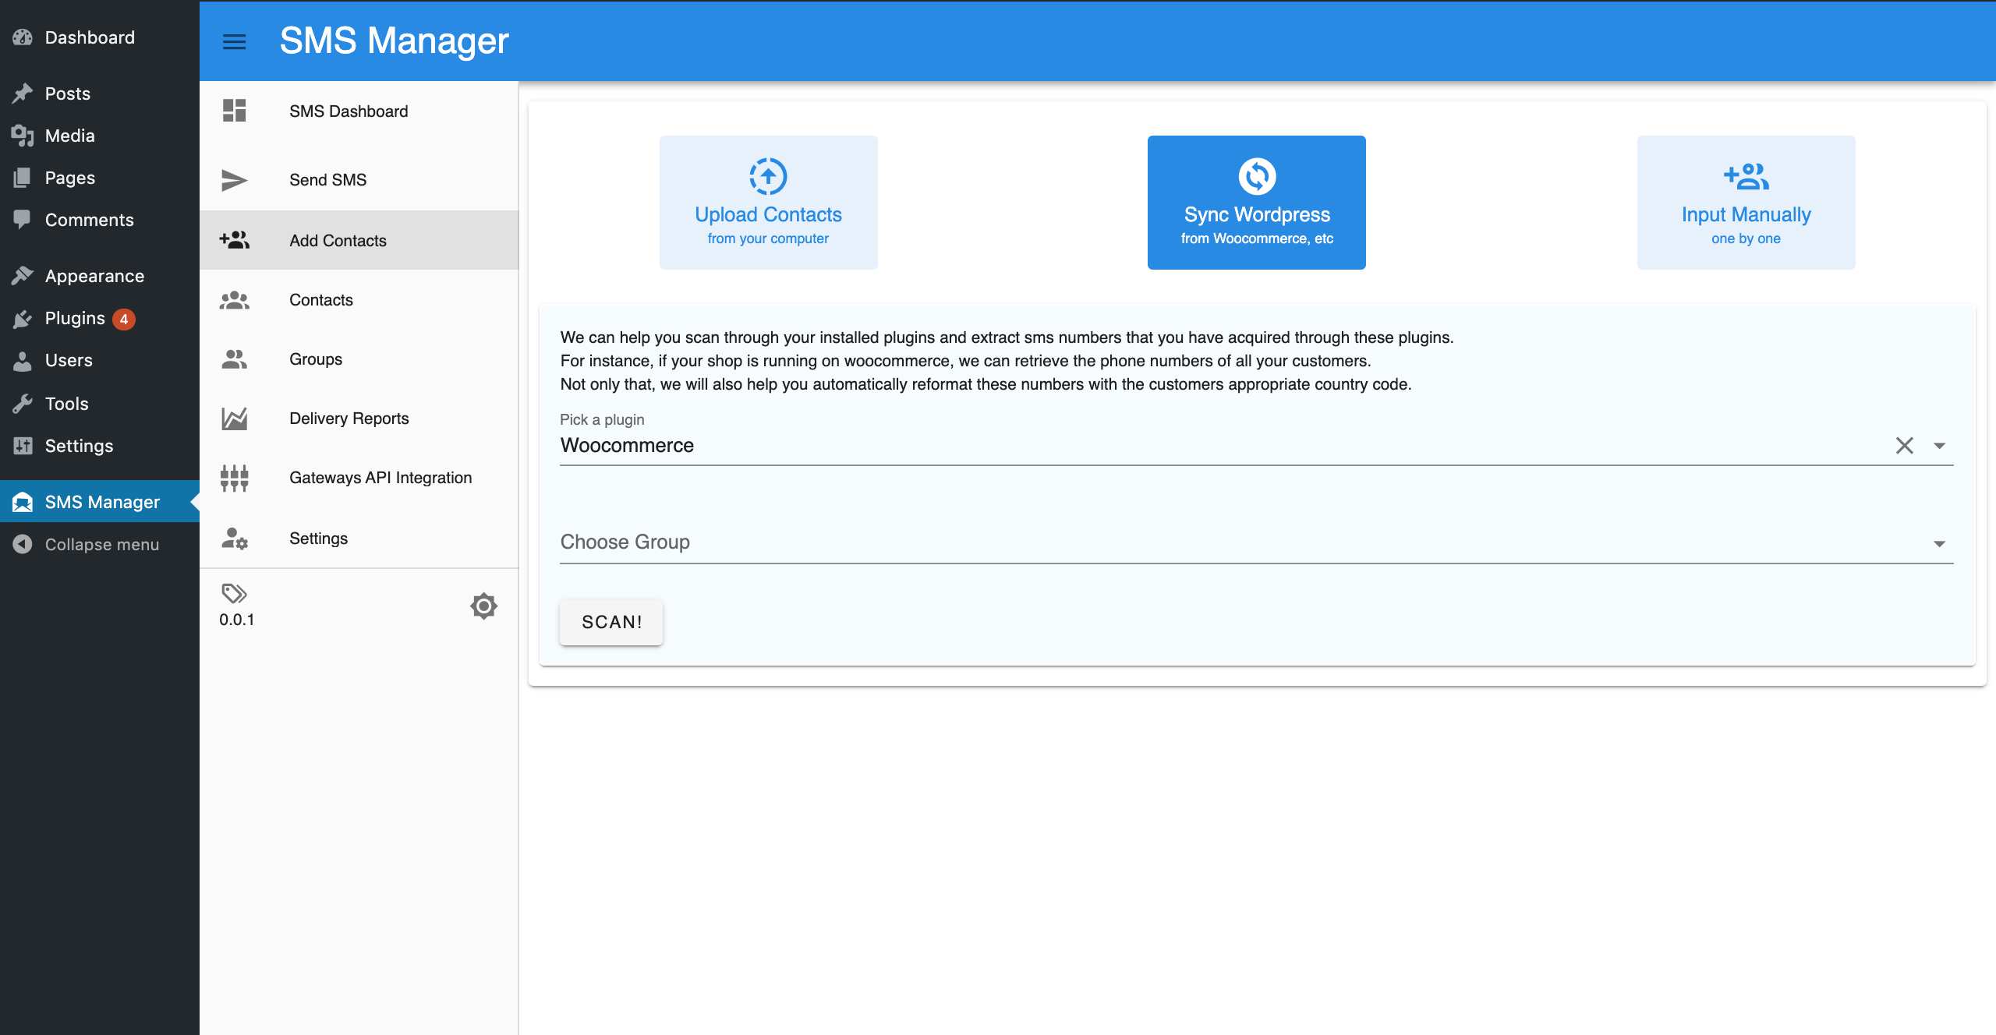Open SMS Dashboard from plugin sidebar

pos(349,111)
